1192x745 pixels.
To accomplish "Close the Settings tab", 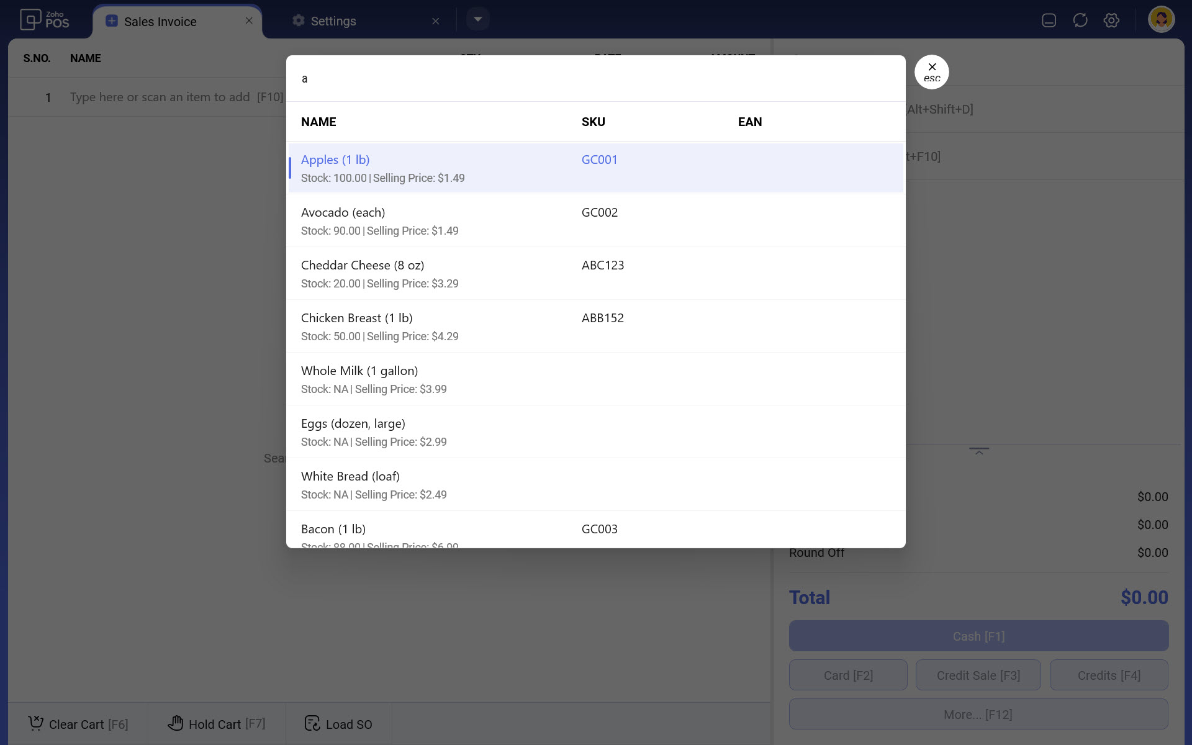I will [435, 21].
